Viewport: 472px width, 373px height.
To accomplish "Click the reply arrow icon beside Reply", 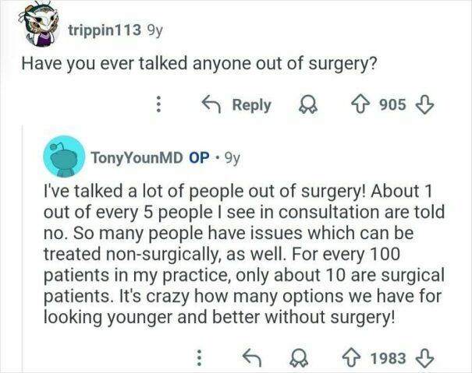I will [211, 104].
